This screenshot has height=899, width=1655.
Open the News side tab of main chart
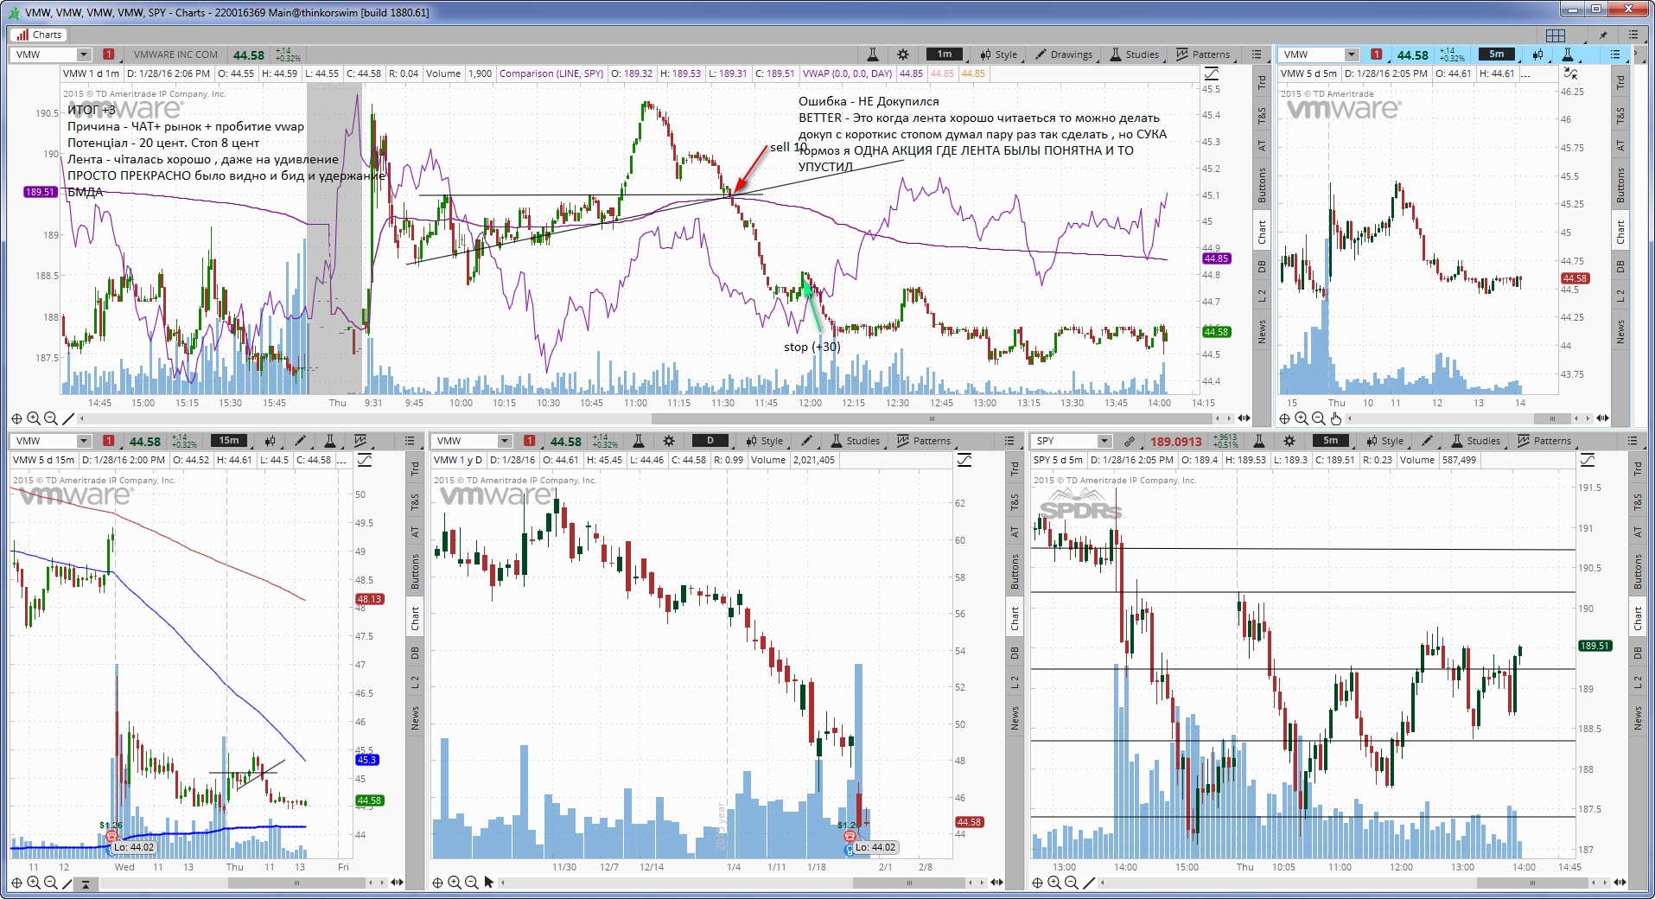click(x=1261, y=329)
